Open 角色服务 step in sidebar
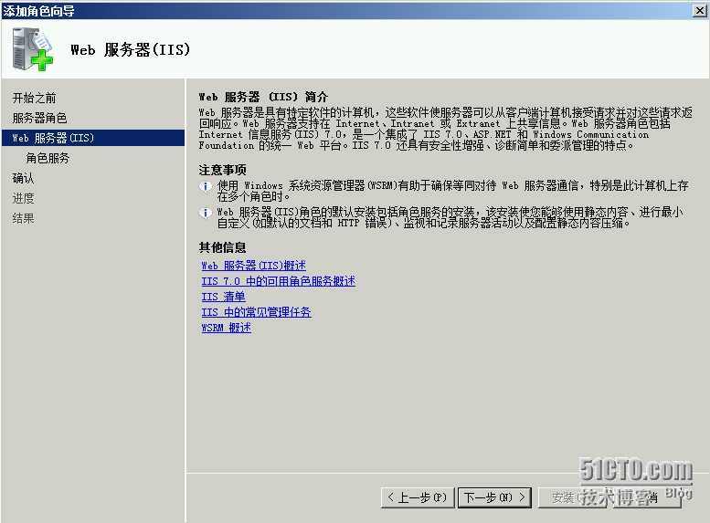The width and height of the screenshot is (710, 523). [x=48, y=158]
